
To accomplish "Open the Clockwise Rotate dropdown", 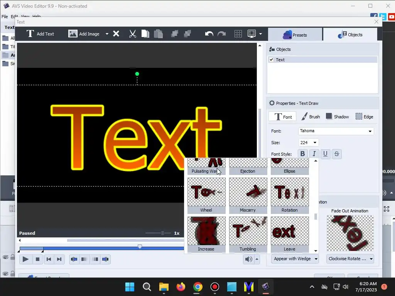I will tap(350, 259).
